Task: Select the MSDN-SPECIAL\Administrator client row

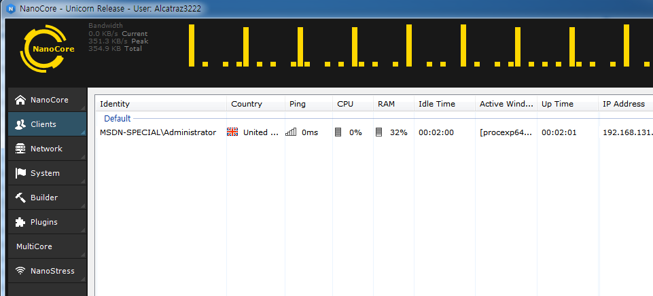Action: [374, 132]
